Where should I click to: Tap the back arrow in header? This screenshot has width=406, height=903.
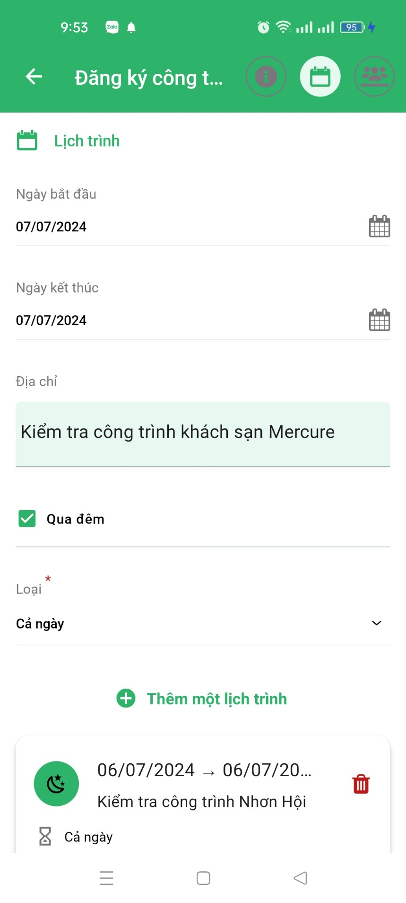pos(34,77)
